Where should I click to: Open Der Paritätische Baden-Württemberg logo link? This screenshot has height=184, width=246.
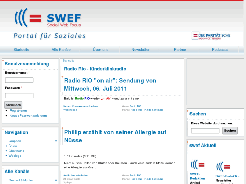pyautogui.click(x=211, y=36)
